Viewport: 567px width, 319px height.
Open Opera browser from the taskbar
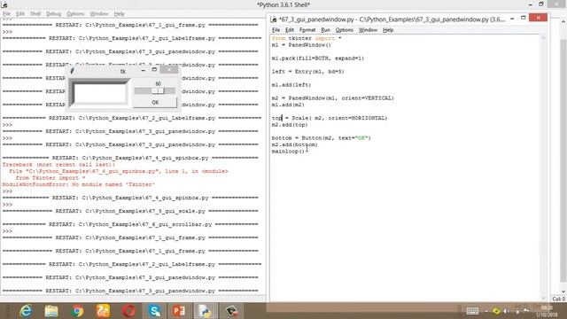point(128,311)
